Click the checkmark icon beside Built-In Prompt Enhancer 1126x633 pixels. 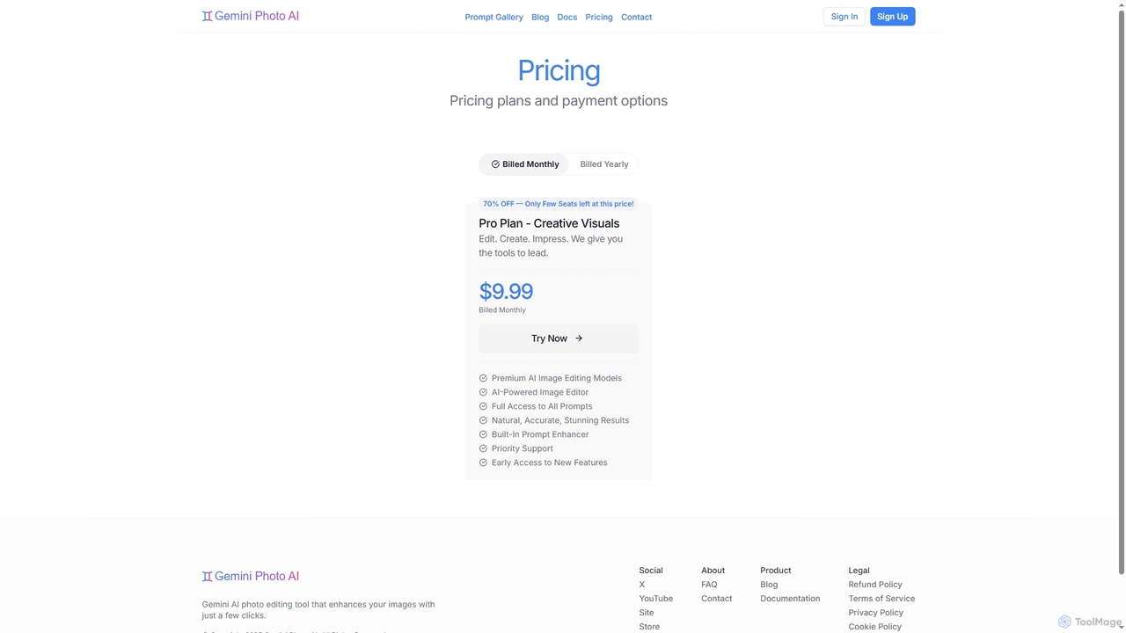[x=483, y=434]
